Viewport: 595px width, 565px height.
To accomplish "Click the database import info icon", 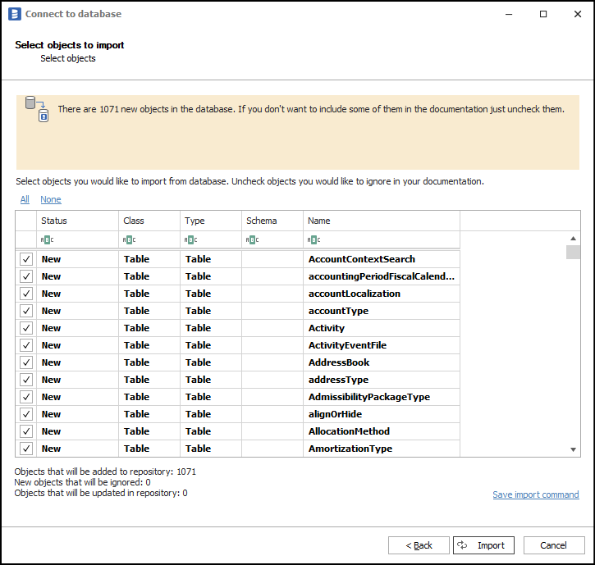I will (37, 109).
